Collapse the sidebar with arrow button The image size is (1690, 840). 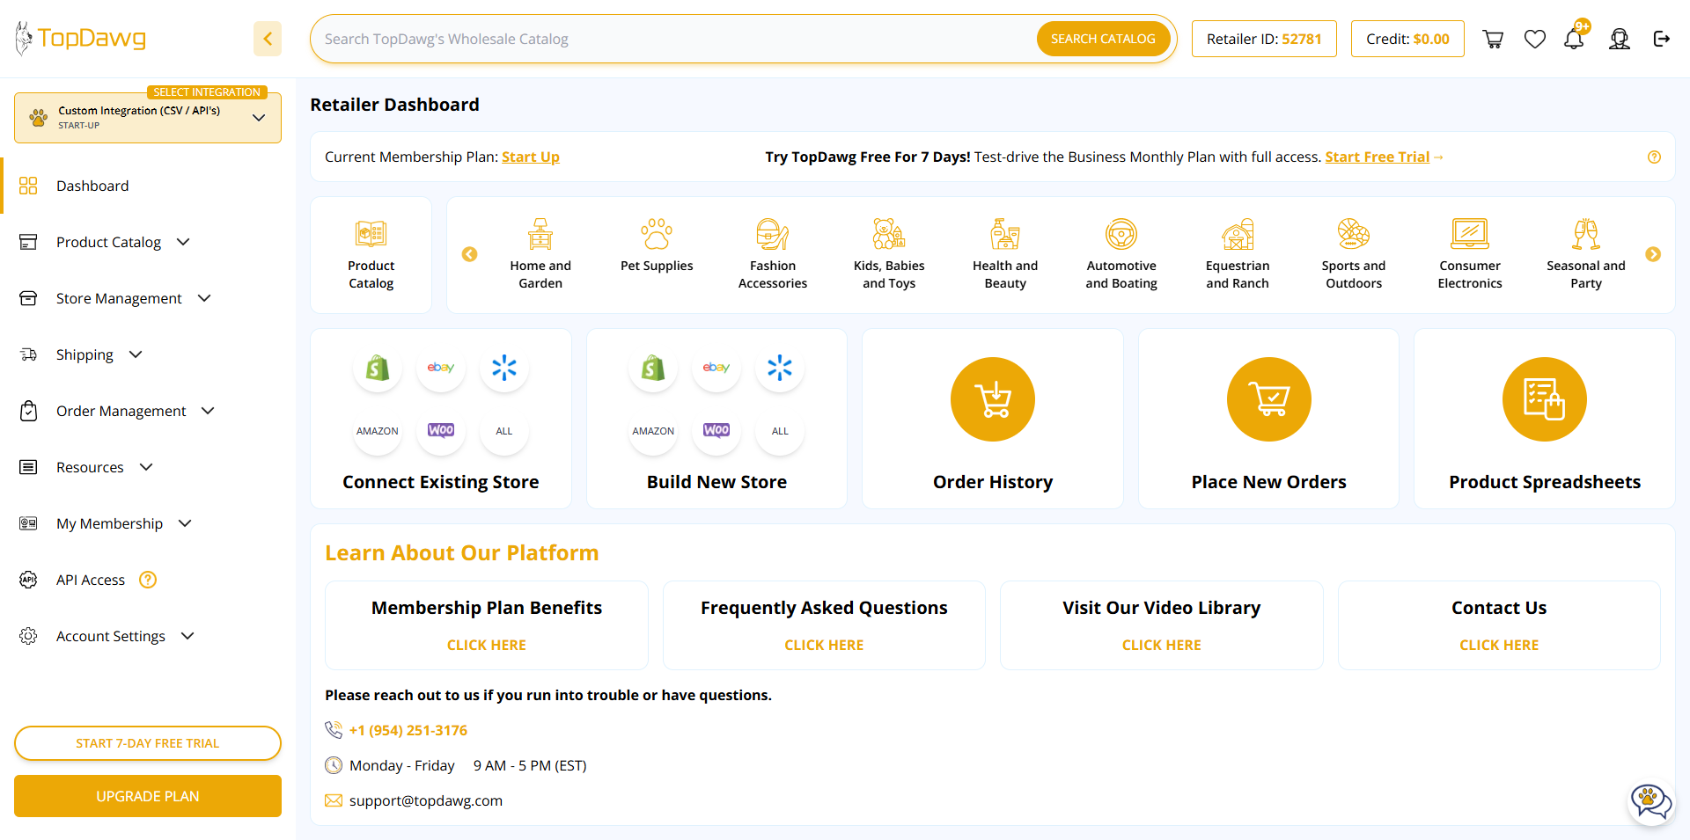click(268, 39)
